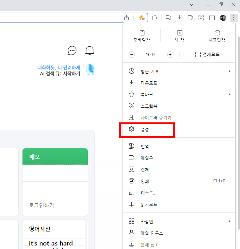Select 웨일 연구소 menu item

(x=179, y=233)
